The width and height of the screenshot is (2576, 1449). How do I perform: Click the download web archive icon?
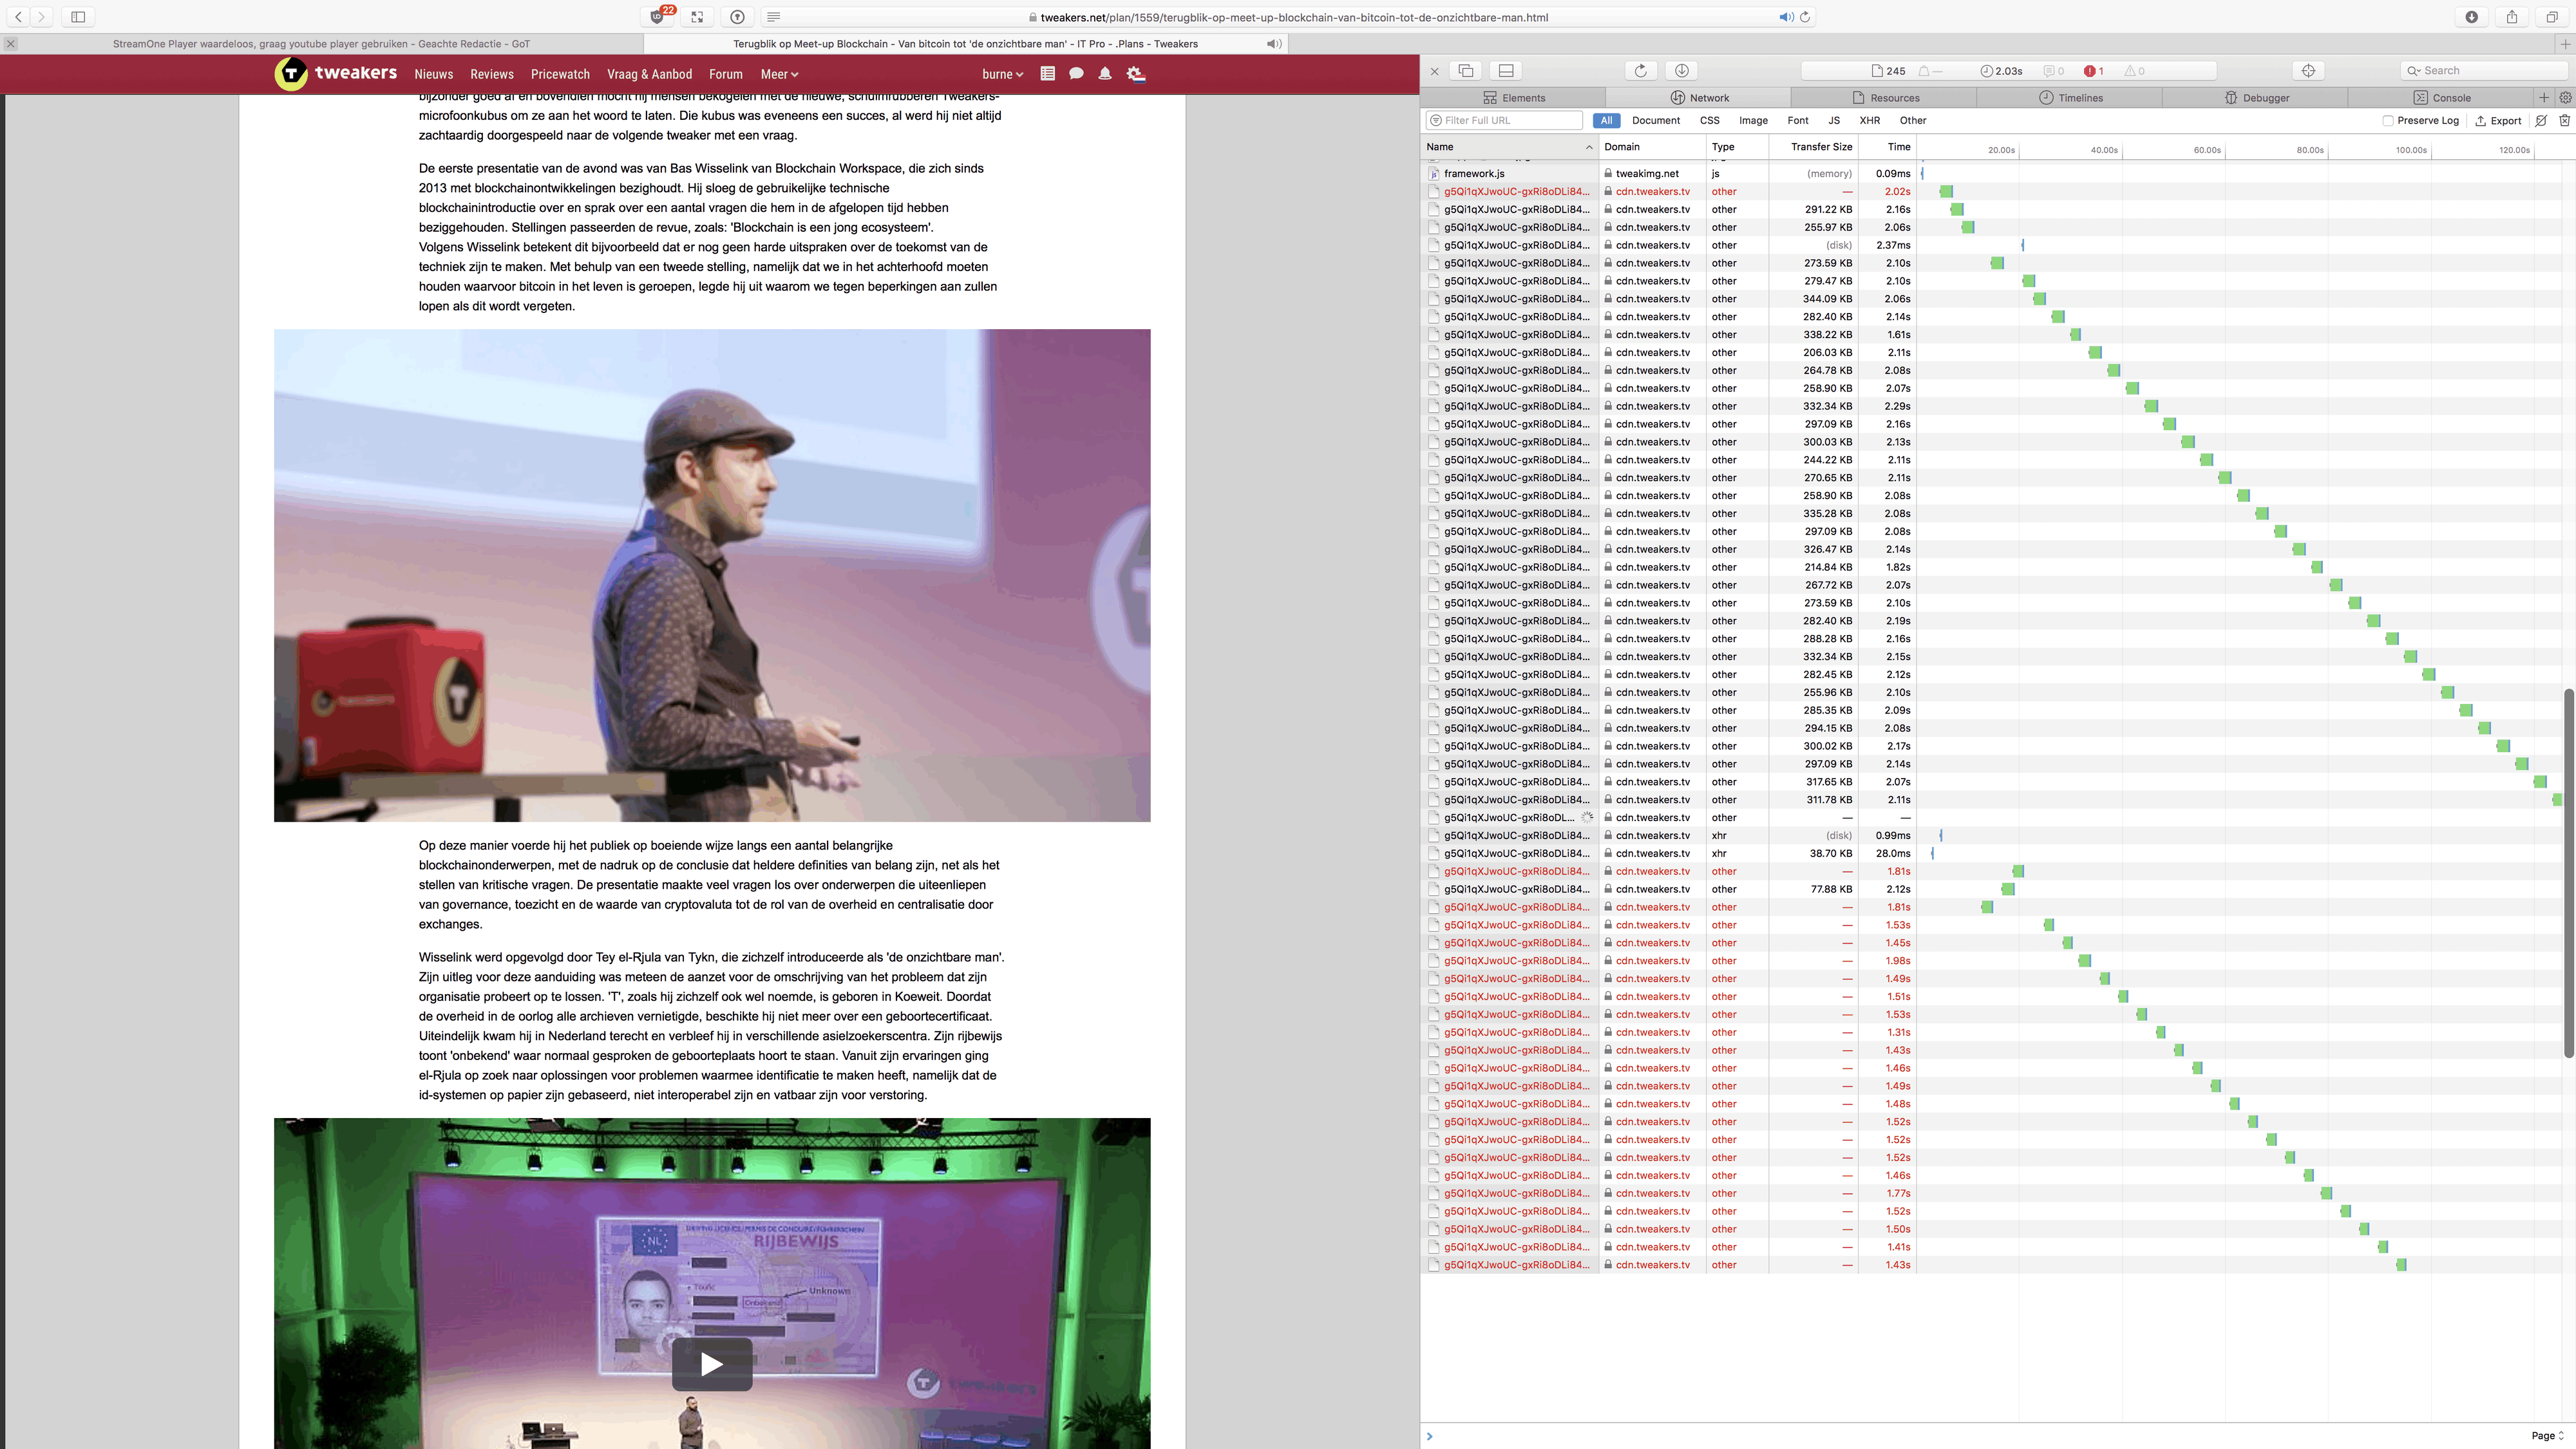[x=1682, y=70]
